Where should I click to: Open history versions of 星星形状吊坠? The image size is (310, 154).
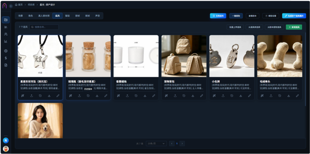[40, 96]
